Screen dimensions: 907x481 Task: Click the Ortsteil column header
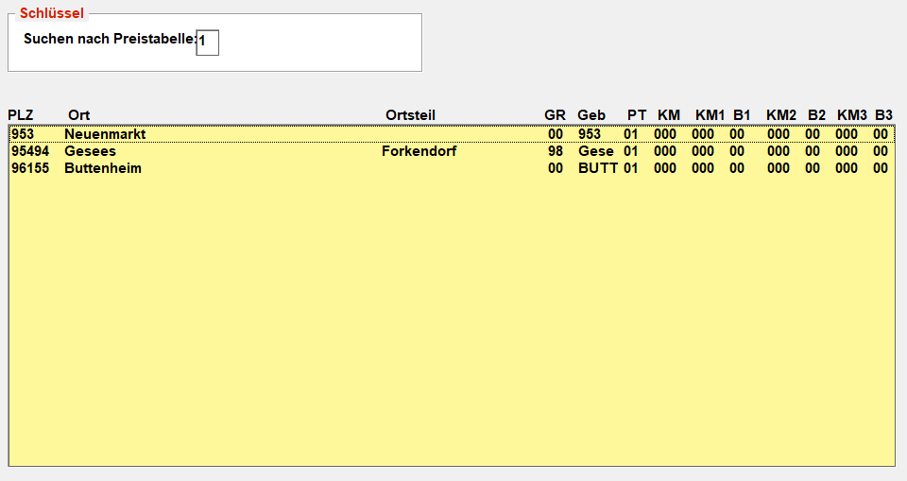pos(410,115)
